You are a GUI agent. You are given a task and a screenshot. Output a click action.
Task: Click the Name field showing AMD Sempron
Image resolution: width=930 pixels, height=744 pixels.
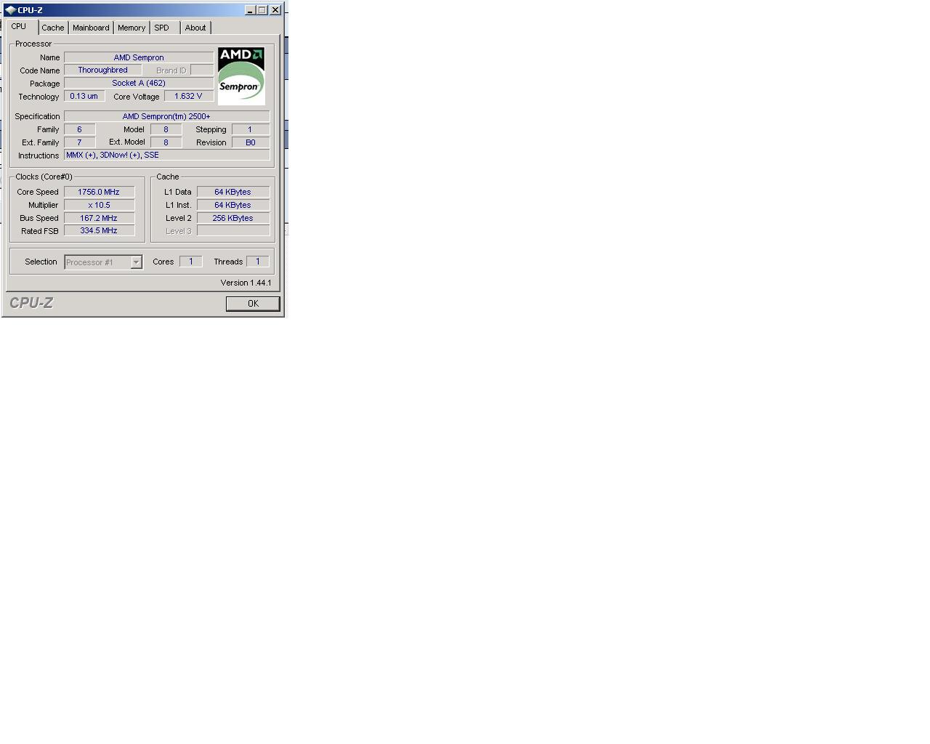[139, 57]
